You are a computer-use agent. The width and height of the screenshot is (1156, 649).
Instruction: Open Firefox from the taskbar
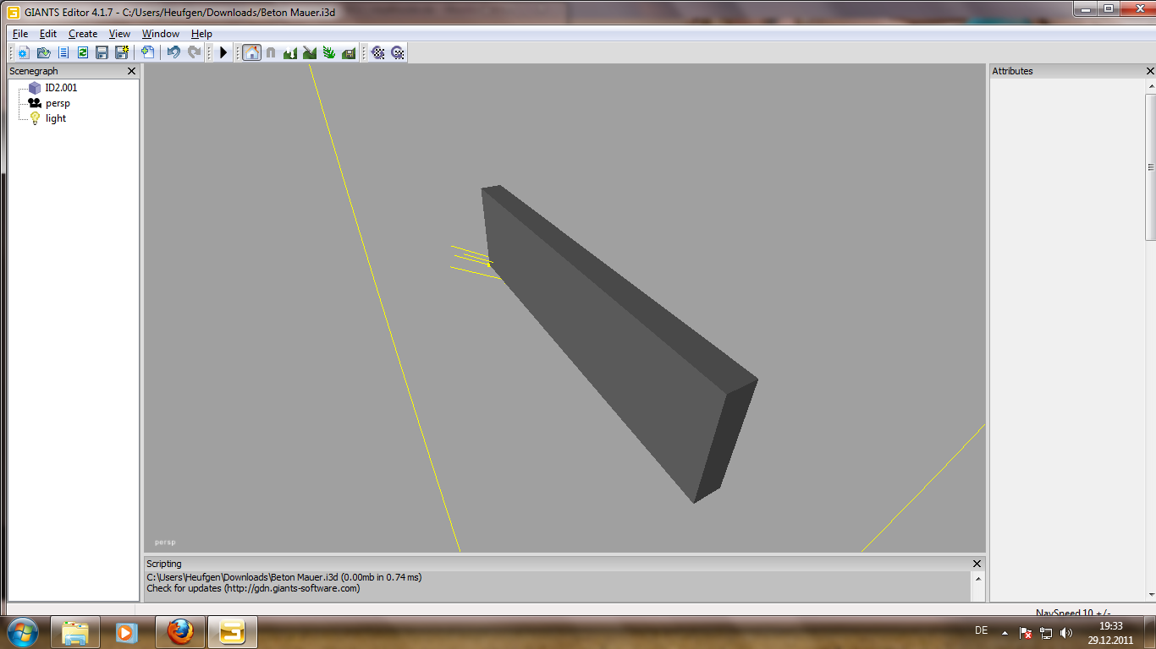click(180, 632)
